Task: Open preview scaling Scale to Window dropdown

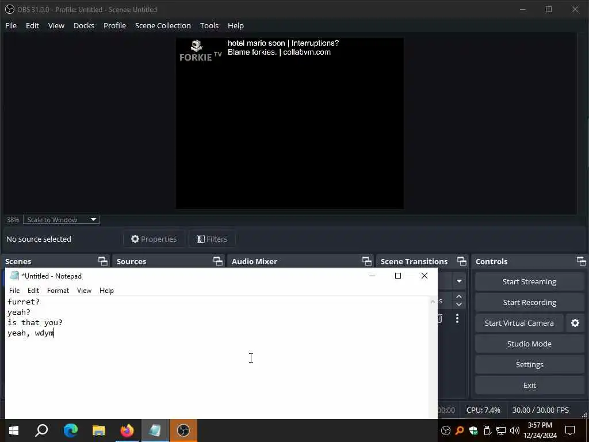Action: coord(61,220)
